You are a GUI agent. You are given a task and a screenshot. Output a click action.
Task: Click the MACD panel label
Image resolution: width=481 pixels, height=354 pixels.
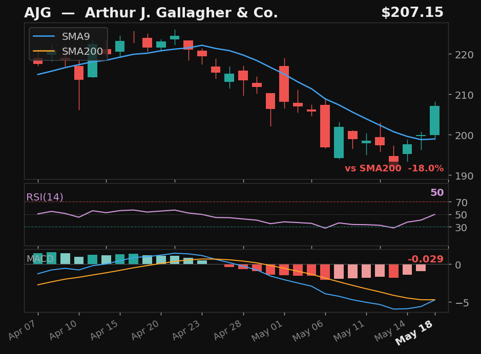[40, 259]
